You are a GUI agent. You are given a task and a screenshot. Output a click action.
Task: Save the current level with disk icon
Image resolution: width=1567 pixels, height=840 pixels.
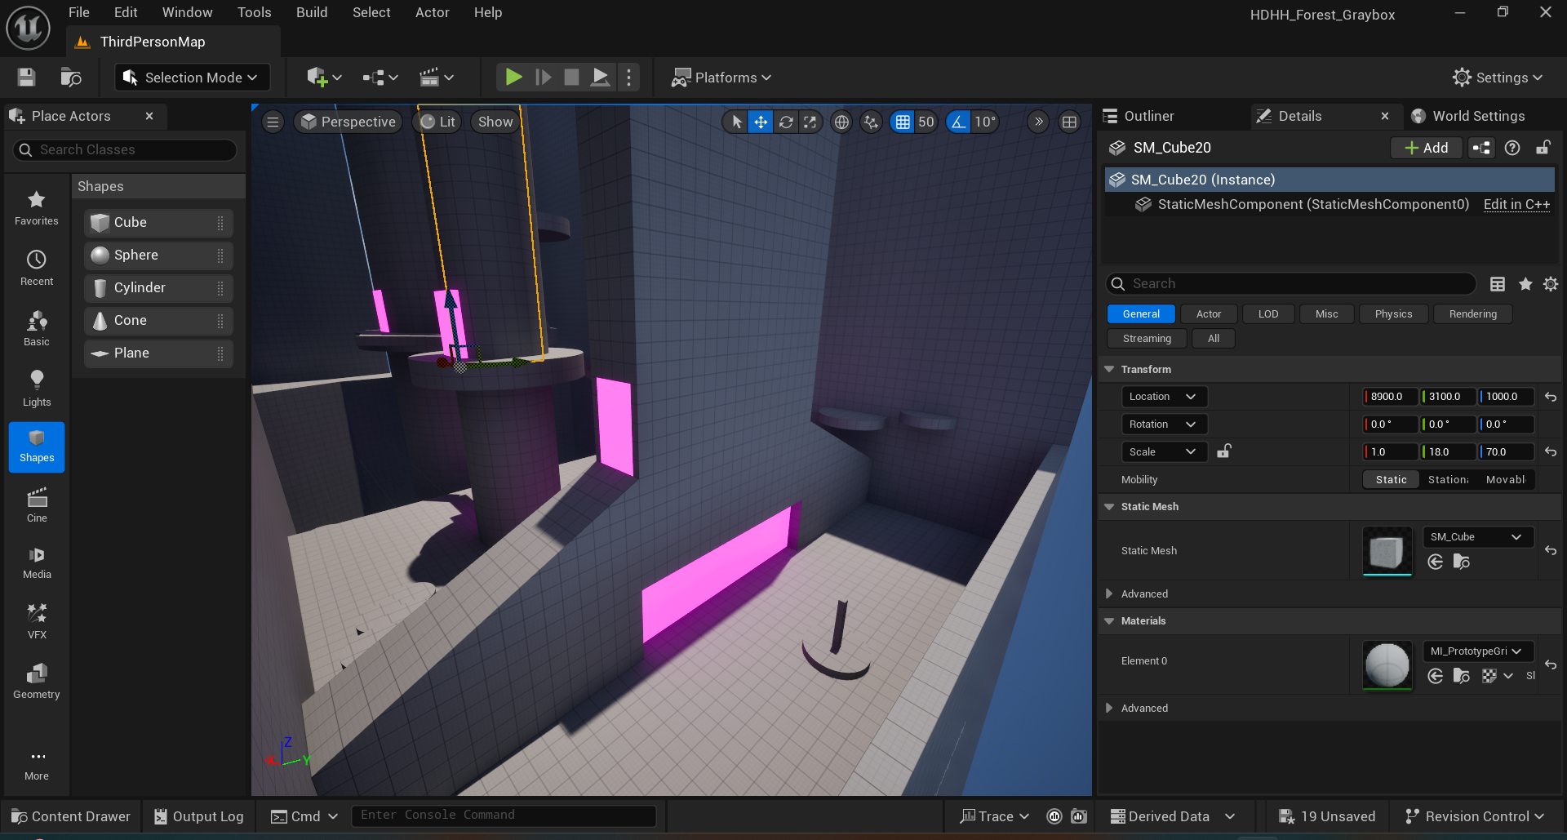(27, 78)
